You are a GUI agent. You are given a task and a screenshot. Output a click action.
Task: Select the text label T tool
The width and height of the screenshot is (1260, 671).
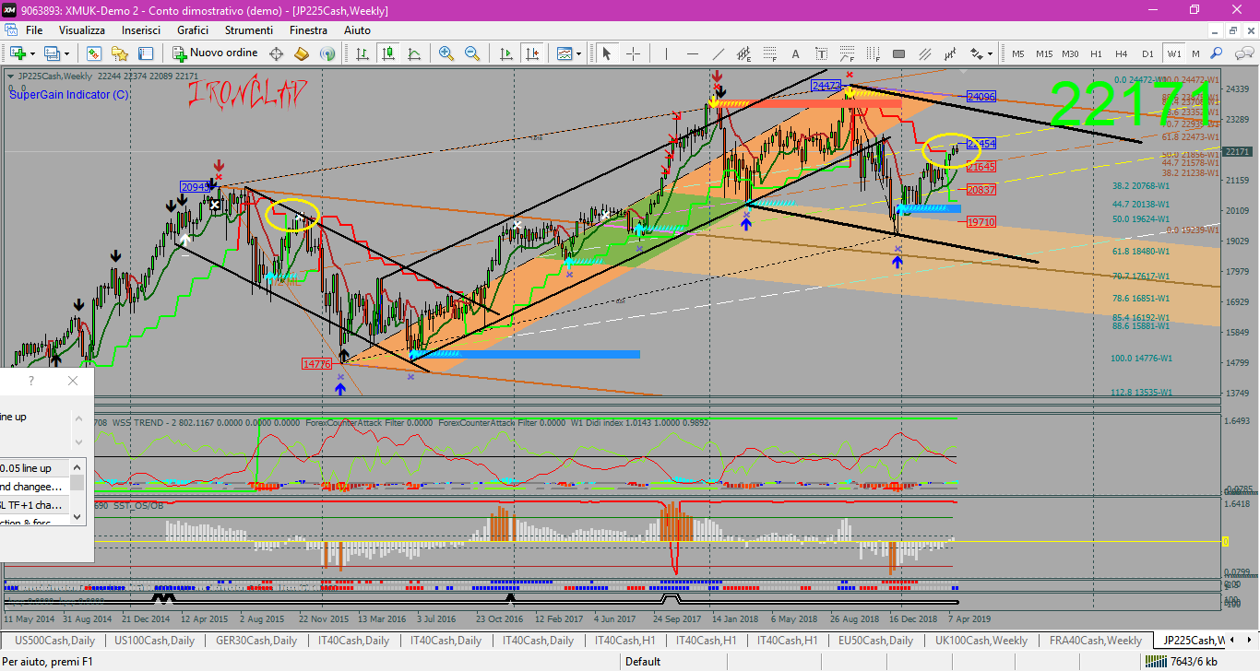coord(821,53)
